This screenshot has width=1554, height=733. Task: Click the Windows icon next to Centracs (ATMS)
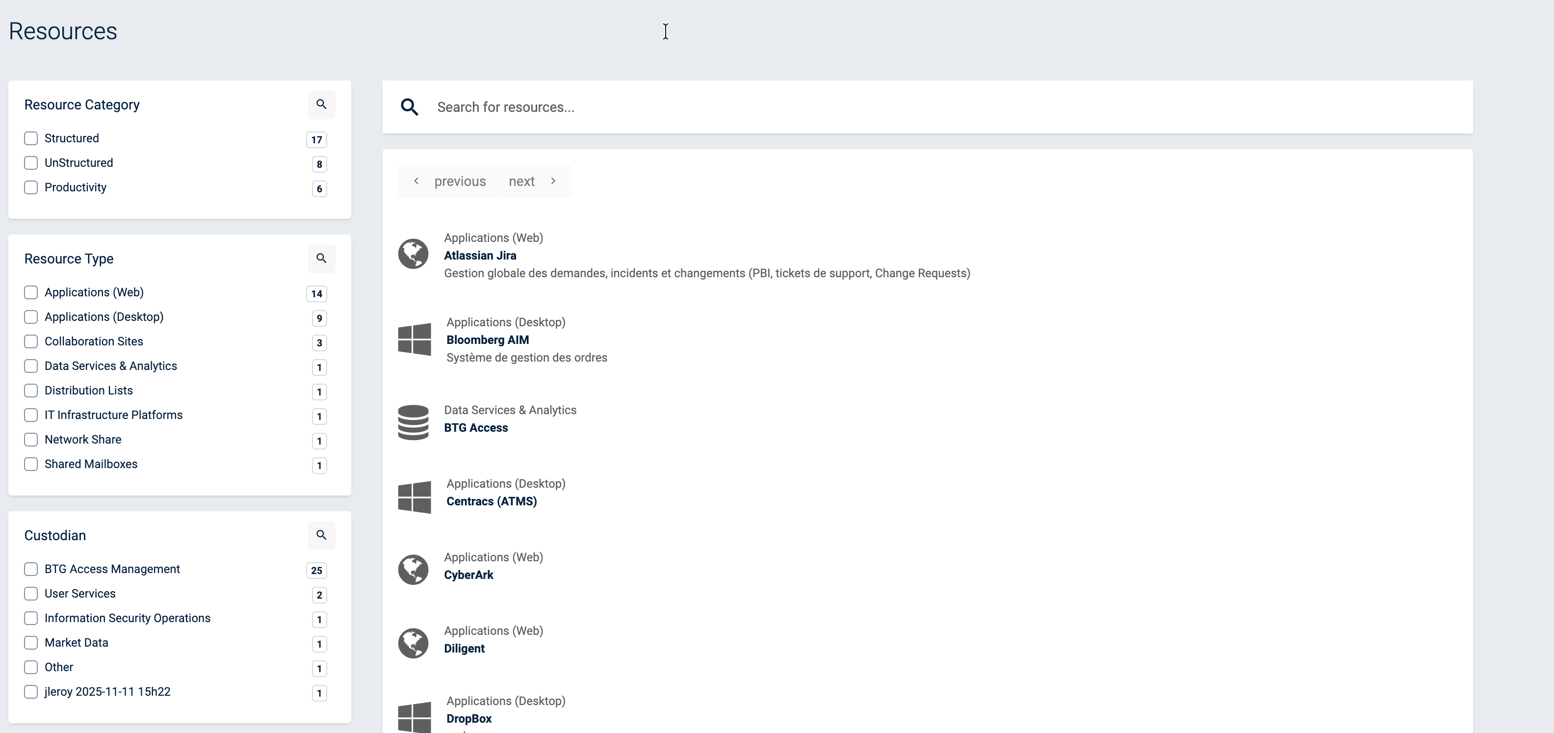point(414,497)
